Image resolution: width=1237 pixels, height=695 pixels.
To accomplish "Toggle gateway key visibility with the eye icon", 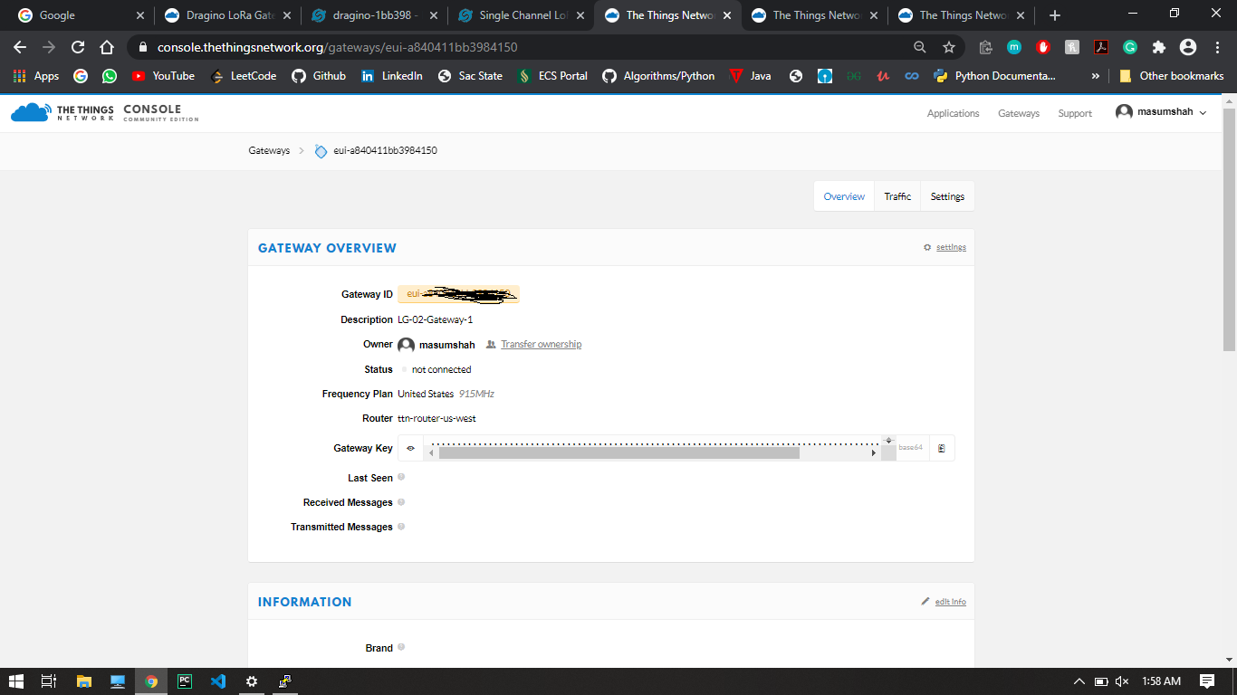I will (410, 448).
